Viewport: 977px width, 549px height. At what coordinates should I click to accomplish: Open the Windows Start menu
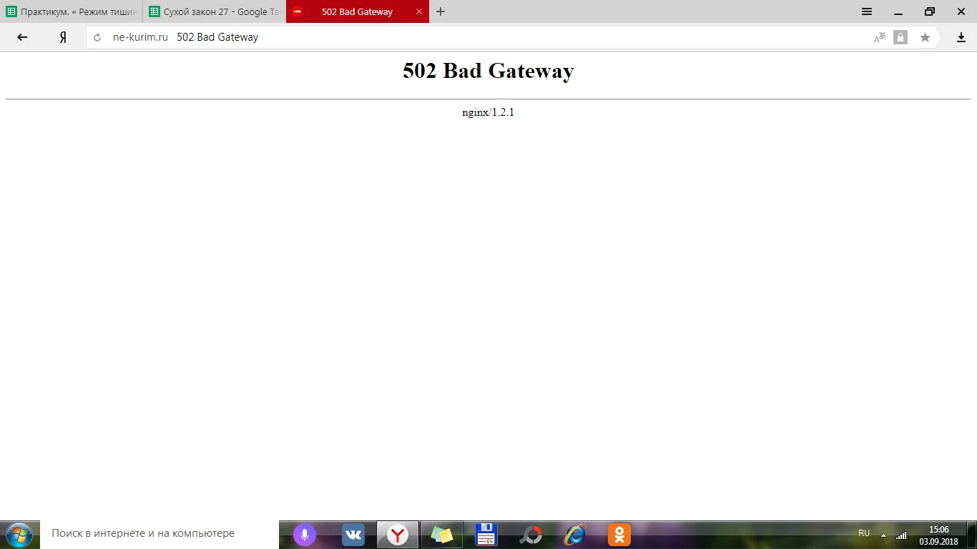coord(19,534)
